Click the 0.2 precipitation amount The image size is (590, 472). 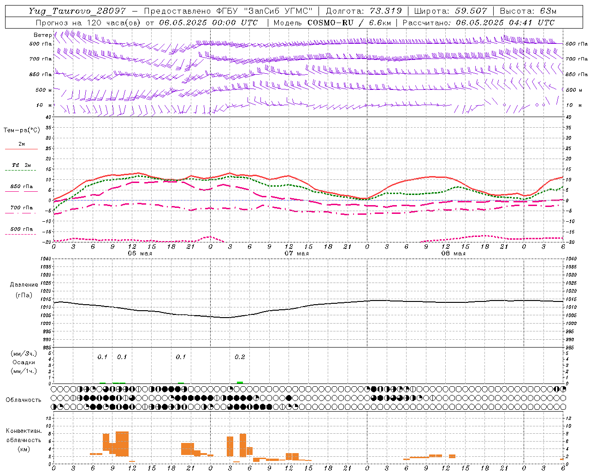240,357
